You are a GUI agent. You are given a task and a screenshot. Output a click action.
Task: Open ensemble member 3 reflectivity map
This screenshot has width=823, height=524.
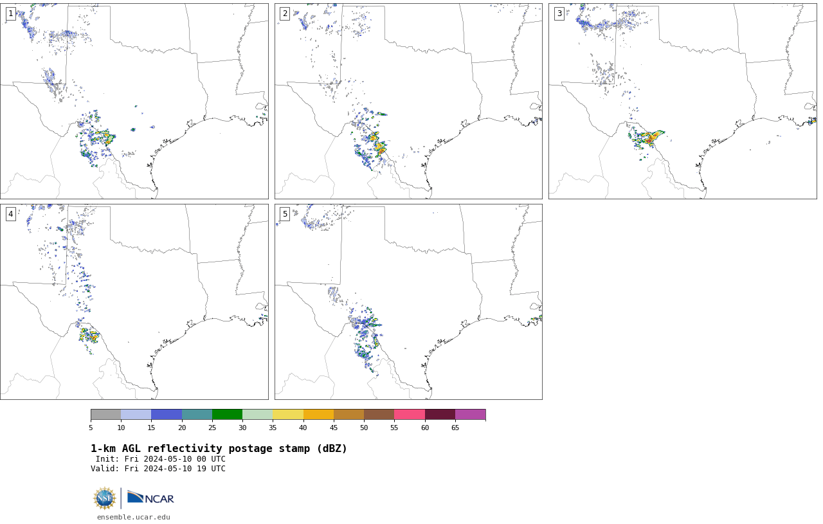coord(682,101)
